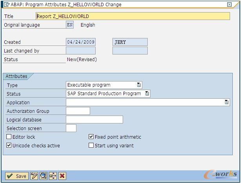Click the magnifier search icon in bottom toolbar
Screen dimensions: 241x183
(43, 176)
